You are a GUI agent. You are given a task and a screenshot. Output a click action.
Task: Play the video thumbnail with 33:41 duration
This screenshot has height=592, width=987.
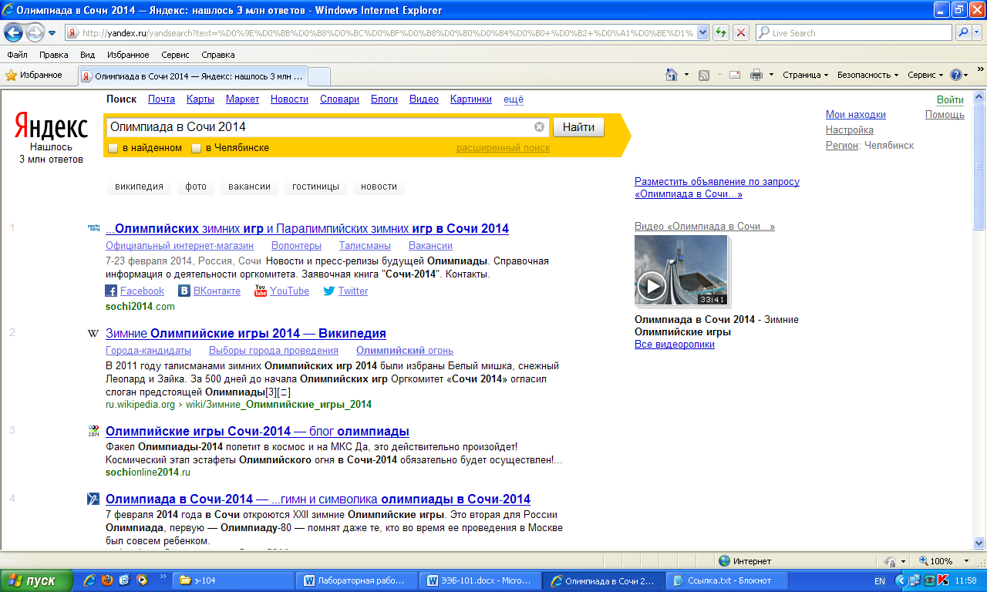681,270
